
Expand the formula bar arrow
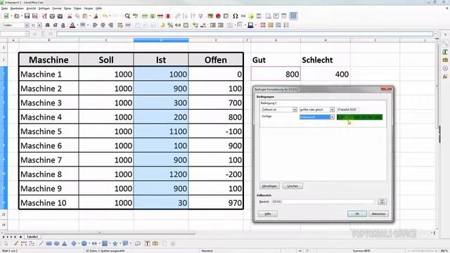click(436, 34)
